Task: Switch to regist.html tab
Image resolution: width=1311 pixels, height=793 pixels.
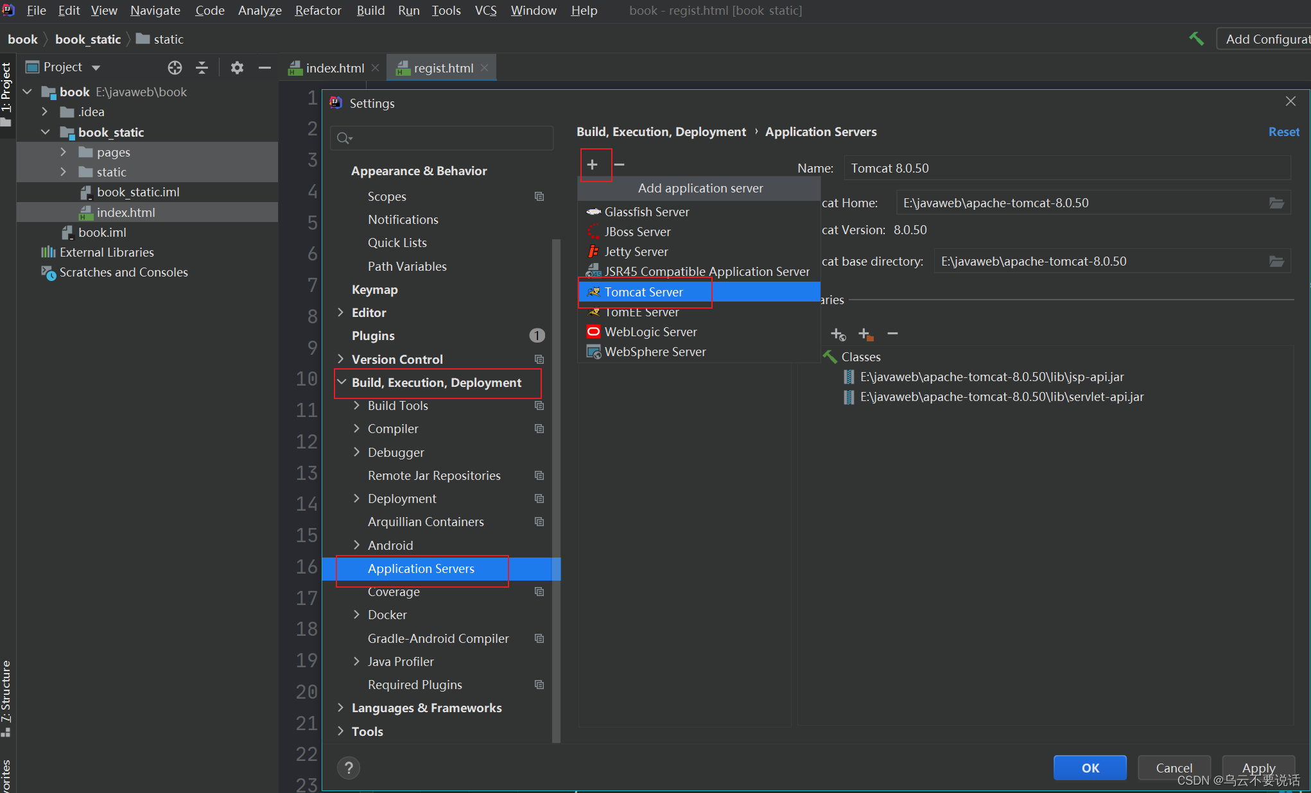Action: click(442, 68)
